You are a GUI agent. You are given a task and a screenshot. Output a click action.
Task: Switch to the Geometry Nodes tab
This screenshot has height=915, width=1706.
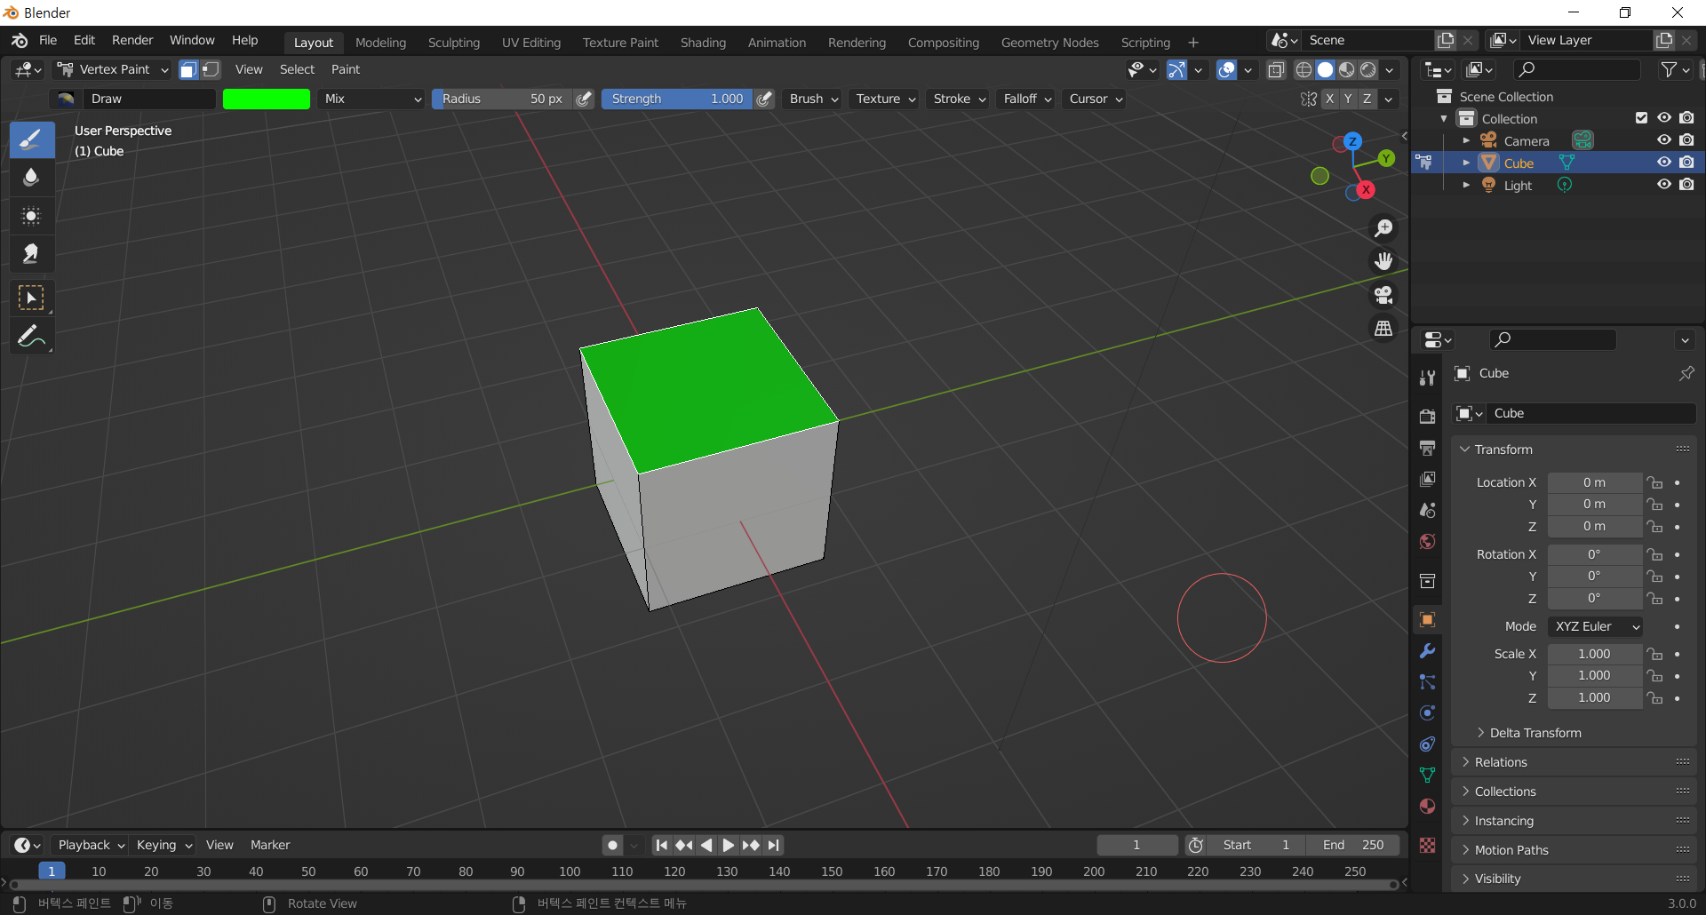1049,43
